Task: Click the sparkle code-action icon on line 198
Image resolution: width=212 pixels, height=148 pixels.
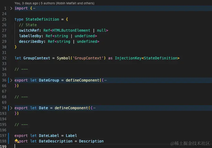Action: 17,141
